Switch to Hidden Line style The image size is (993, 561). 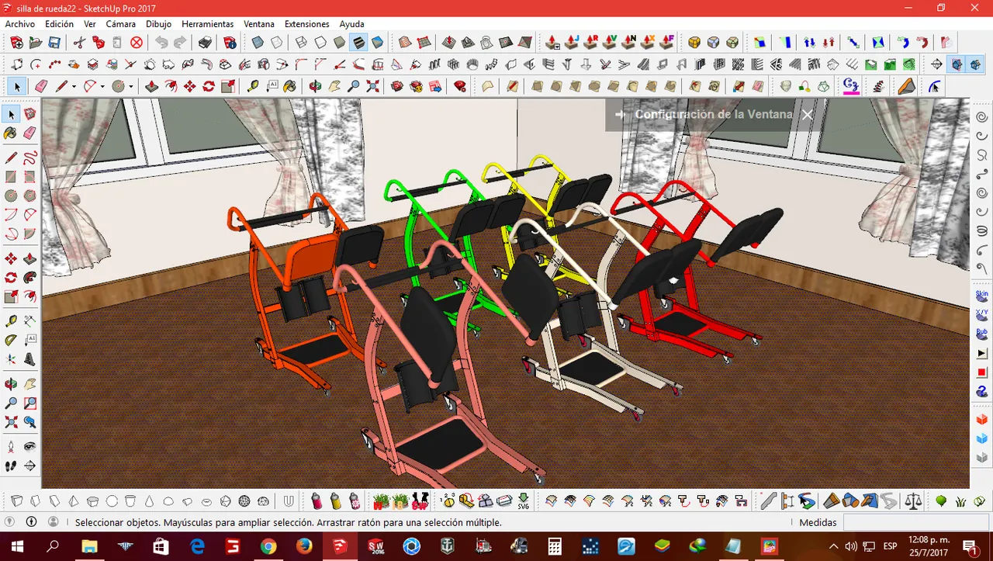pyautogui.click(x=320, y=43)
